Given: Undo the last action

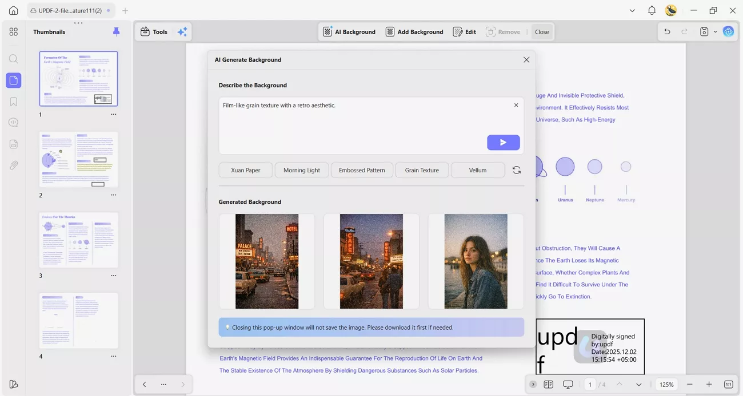Looking at the screenshot, I should (x=667, y=32).
